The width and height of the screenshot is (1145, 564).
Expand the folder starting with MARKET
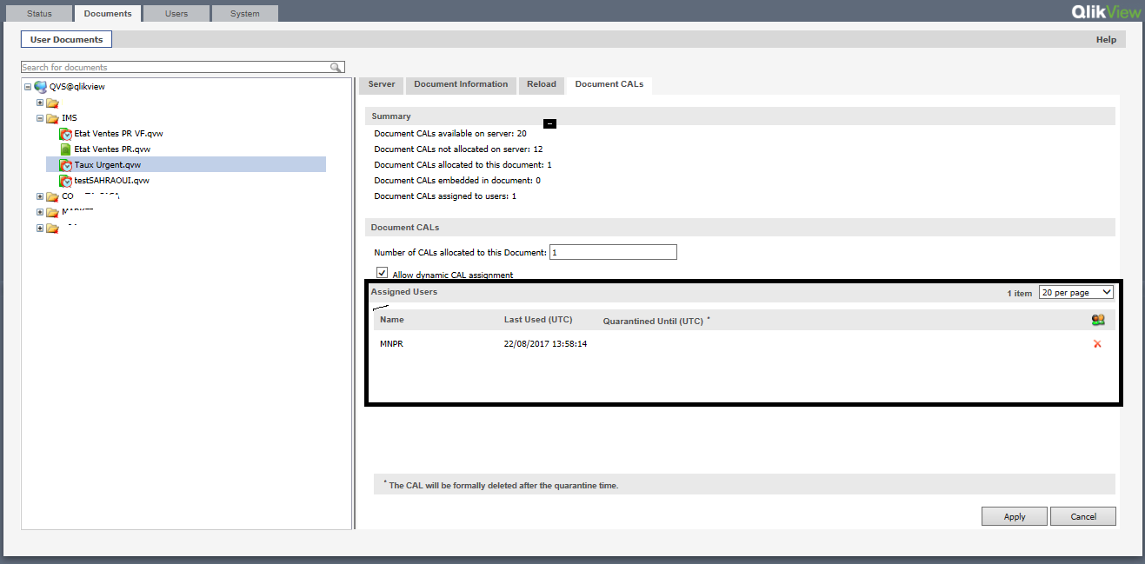[x=40, y=212]
